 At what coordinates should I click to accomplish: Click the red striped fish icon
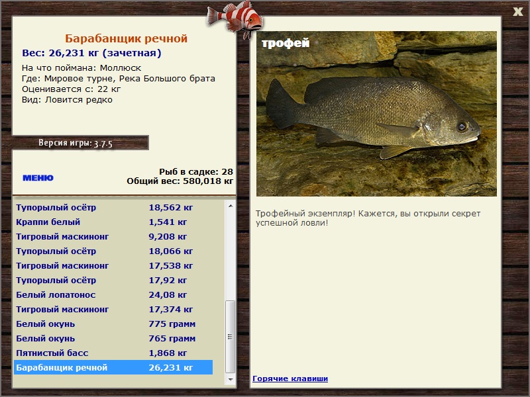[235, 19]
